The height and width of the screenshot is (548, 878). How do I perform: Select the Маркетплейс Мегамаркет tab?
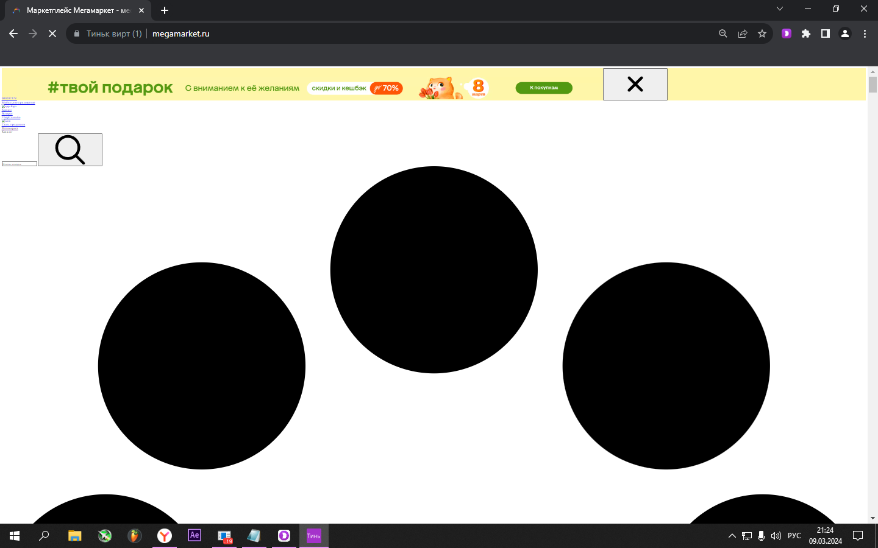pyautogui.click(x=78, y=10)
